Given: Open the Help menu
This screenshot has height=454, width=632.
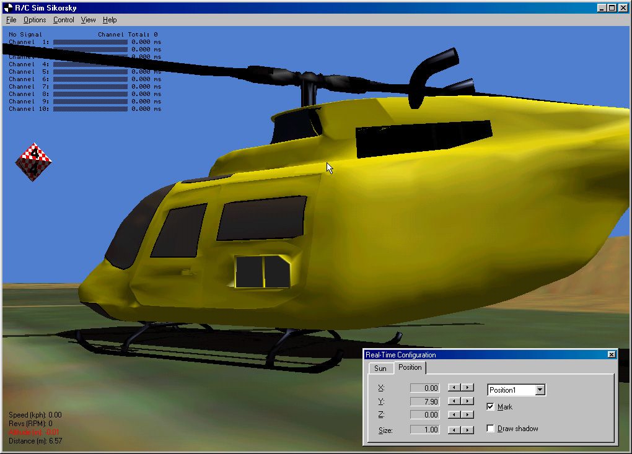Looking at the screenshot, I should pyautogui.click(x=109, y=19).
